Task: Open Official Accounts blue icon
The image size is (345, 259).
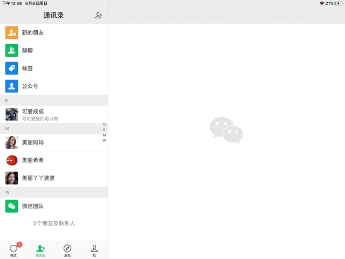Action: (12, 86)
